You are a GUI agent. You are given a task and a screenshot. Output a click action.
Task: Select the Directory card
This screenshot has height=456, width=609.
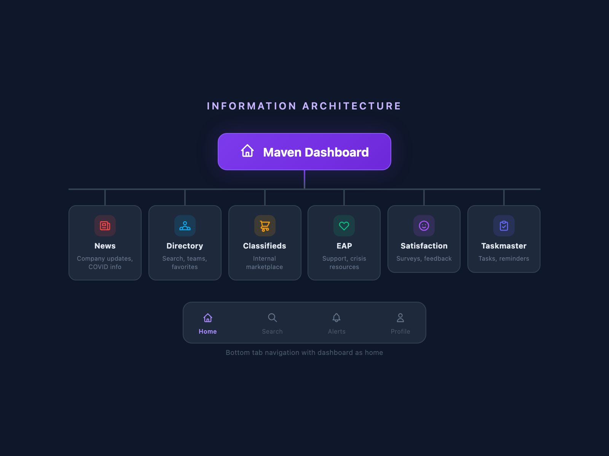[185, 243]
